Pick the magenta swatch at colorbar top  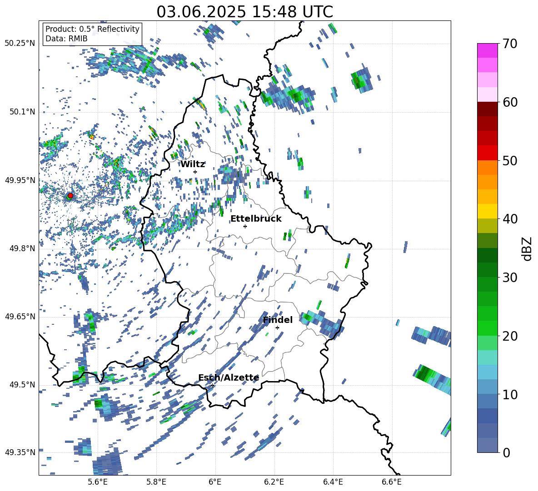tap(487, 50)
